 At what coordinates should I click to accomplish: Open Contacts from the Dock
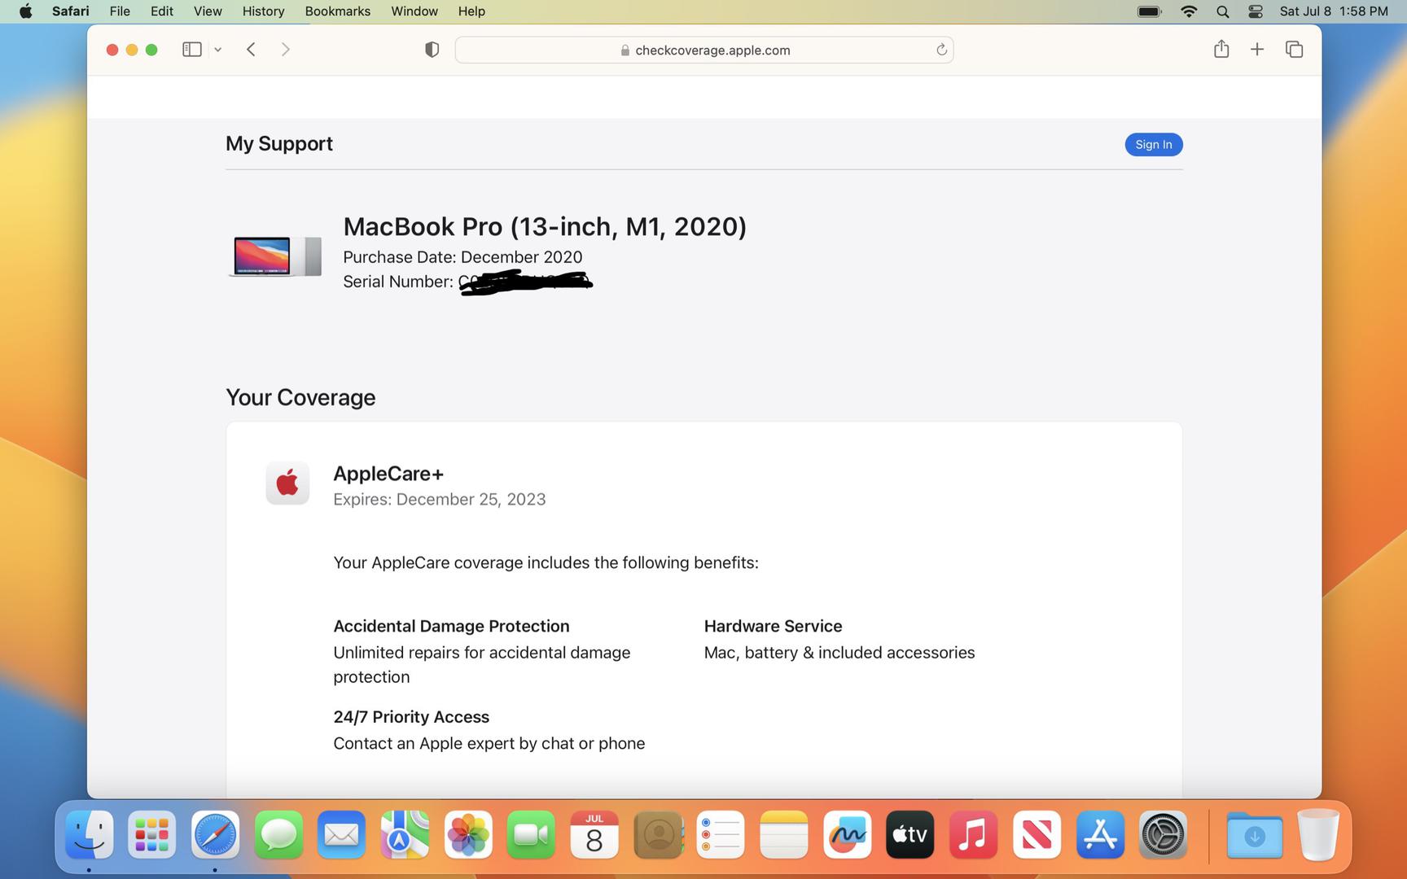pyautogui.click(x=658, y=834)
